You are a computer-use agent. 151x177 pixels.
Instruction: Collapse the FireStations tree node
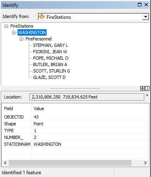(6, 26)
